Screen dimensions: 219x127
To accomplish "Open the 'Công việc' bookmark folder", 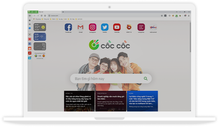I will click(45, 19).
